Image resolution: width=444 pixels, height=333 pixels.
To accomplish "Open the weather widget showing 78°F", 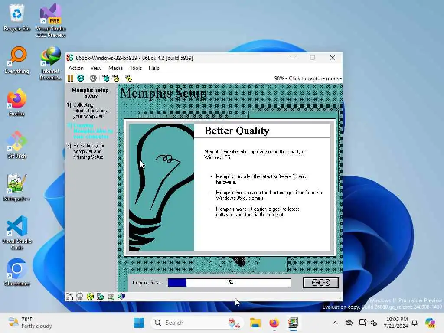I will tap(30, 323).
